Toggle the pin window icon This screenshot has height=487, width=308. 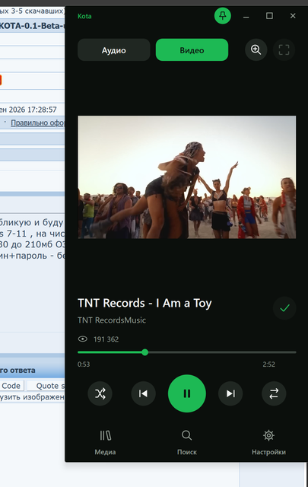click(x=223, y=15)
